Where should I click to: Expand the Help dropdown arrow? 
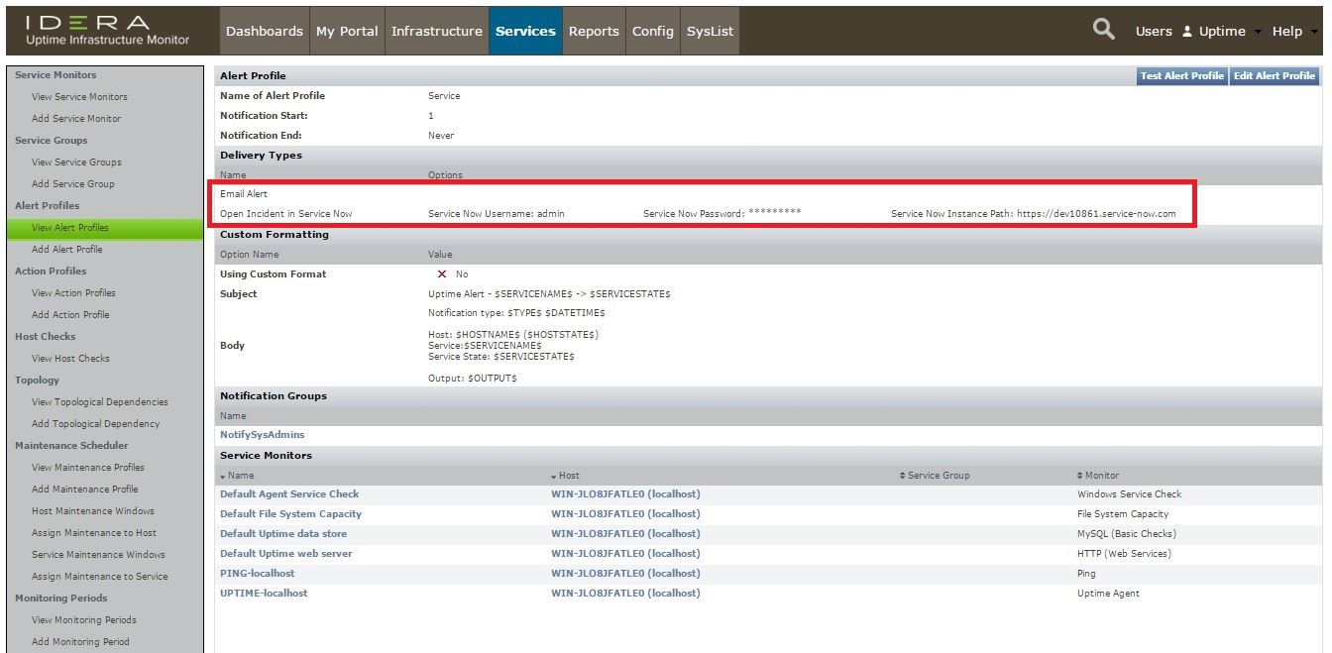[1314, 32]
